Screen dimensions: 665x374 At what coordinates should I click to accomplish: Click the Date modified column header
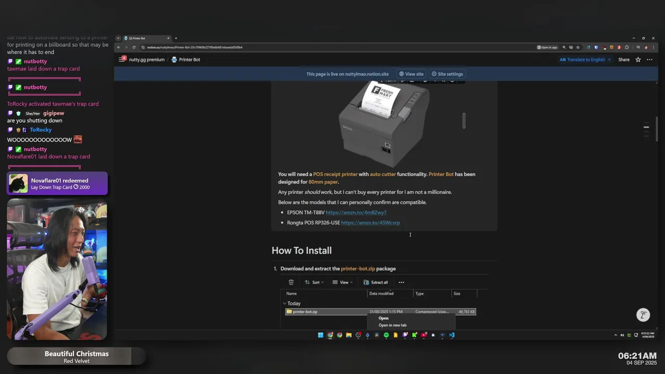[x=381, y=293]
